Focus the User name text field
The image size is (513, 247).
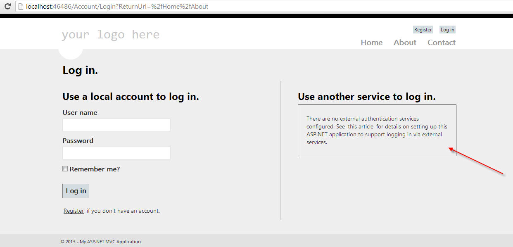pyautogui.click(x=116, y=125)
